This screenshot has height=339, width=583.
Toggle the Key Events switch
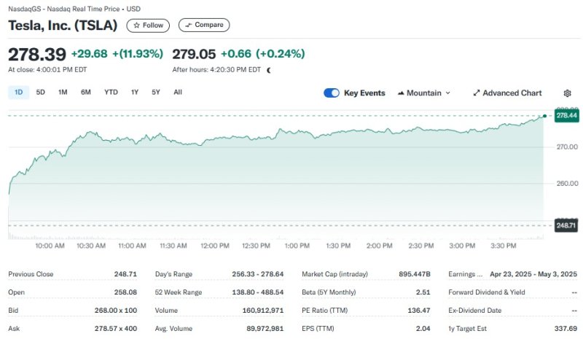332,93
